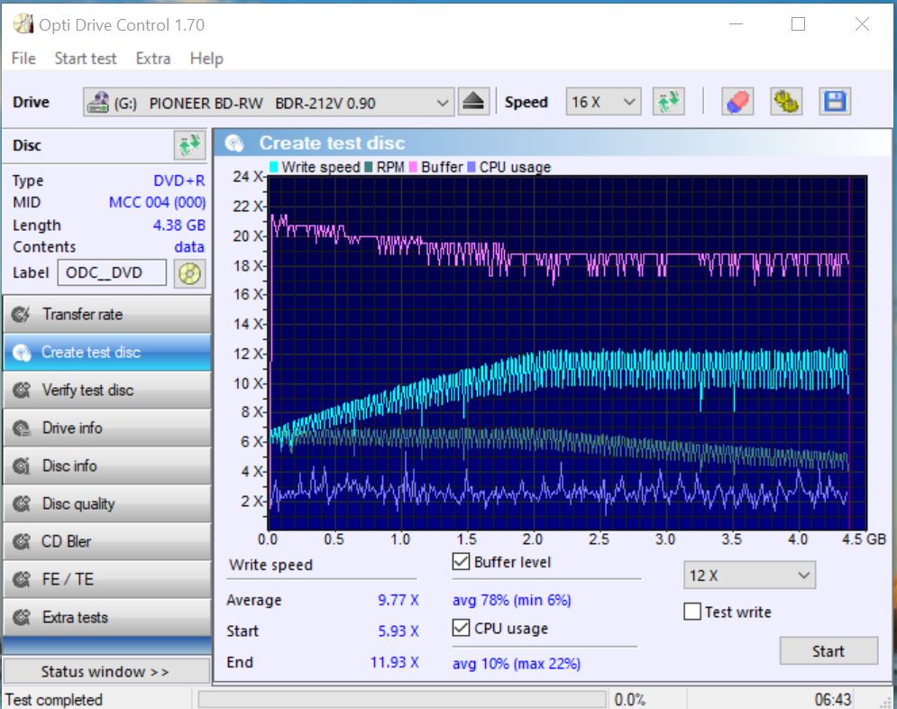Click the cyan Write speed legend swatch
The height and width of the screenshot is (709, 897).
point(274,167)
